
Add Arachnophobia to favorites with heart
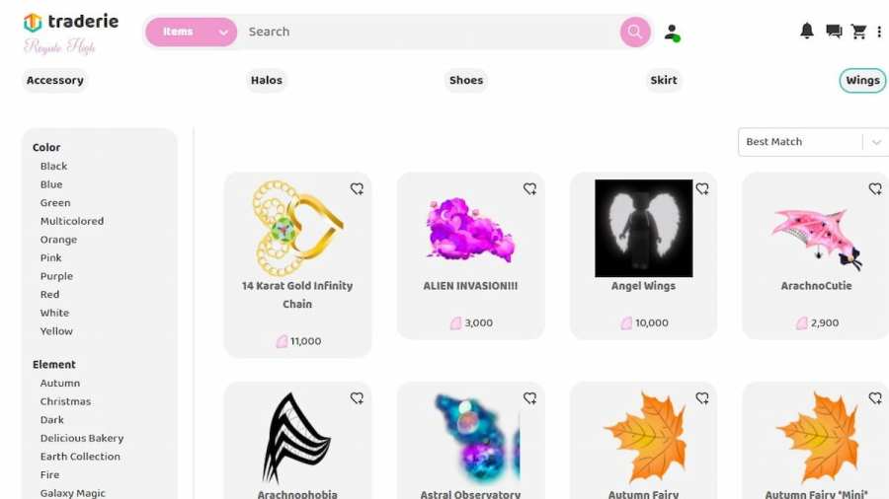357,398
